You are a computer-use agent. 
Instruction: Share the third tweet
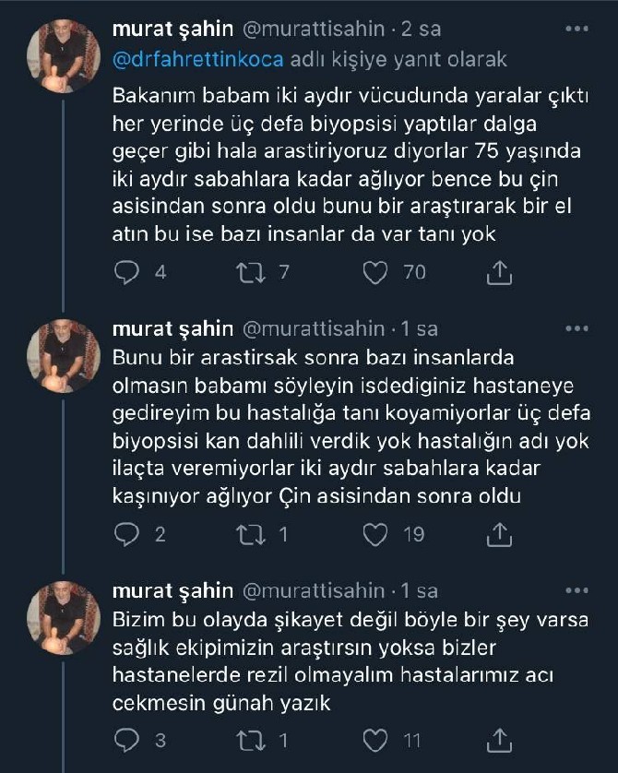[x=499, y=738]
